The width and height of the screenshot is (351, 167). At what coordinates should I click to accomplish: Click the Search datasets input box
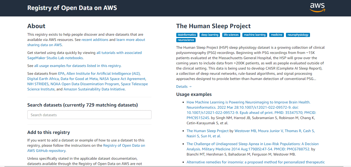pos(89,115)
